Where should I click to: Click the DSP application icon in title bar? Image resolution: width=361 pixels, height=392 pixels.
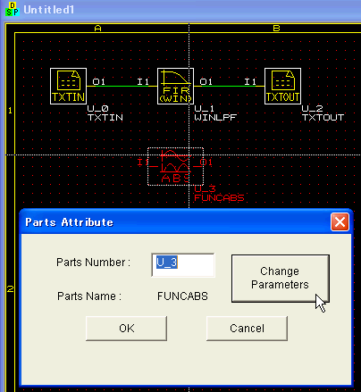pyautogui.click(x=13, y=9)
